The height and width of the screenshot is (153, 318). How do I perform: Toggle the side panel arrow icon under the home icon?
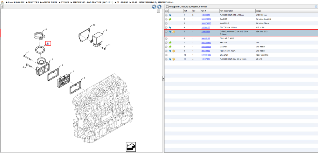tap(2, 7)
